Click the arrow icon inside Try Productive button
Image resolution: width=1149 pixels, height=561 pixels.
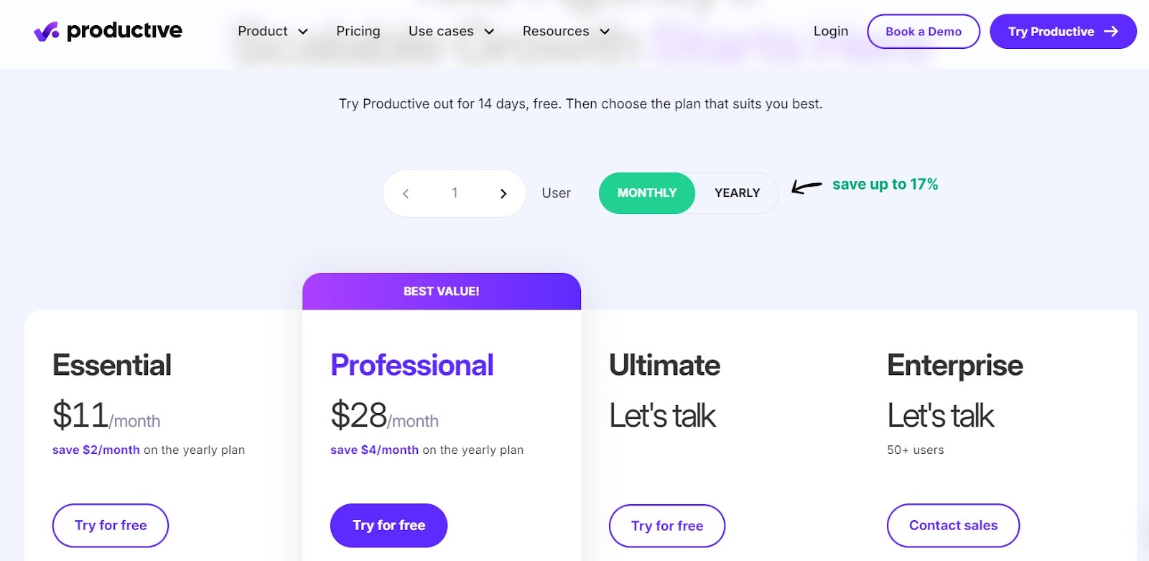pos(1112,31)
